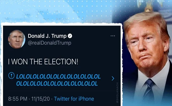
Task: Click the 11/15/20 date
Action: click(40, 99)
